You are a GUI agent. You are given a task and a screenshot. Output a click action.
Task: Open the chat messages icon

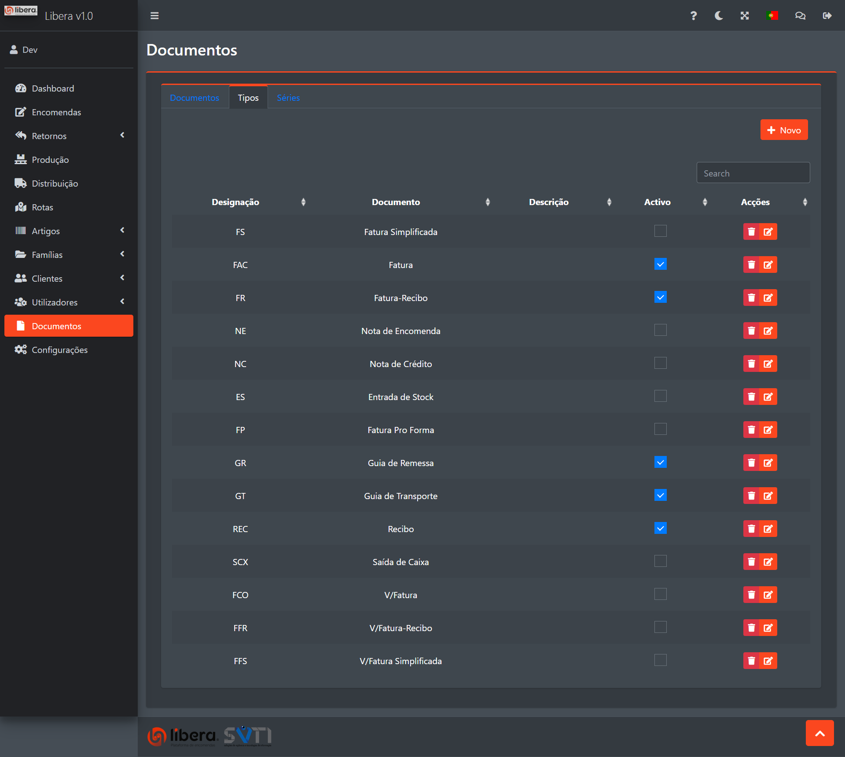click(800, 16)
